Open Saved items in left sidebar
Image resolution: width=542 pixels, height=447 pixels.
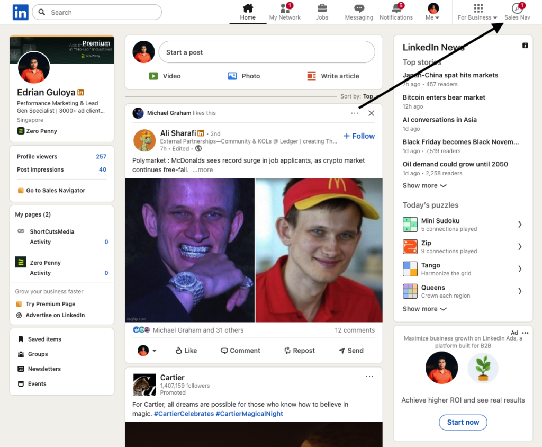coord(44,339)
